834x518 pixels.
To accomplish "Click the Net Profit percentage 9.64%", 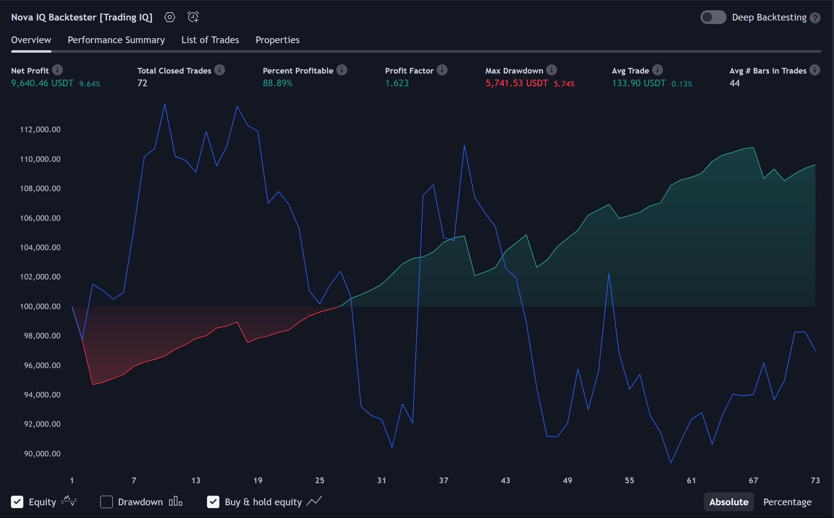I will pyautogui.click(x=90, y=84).
